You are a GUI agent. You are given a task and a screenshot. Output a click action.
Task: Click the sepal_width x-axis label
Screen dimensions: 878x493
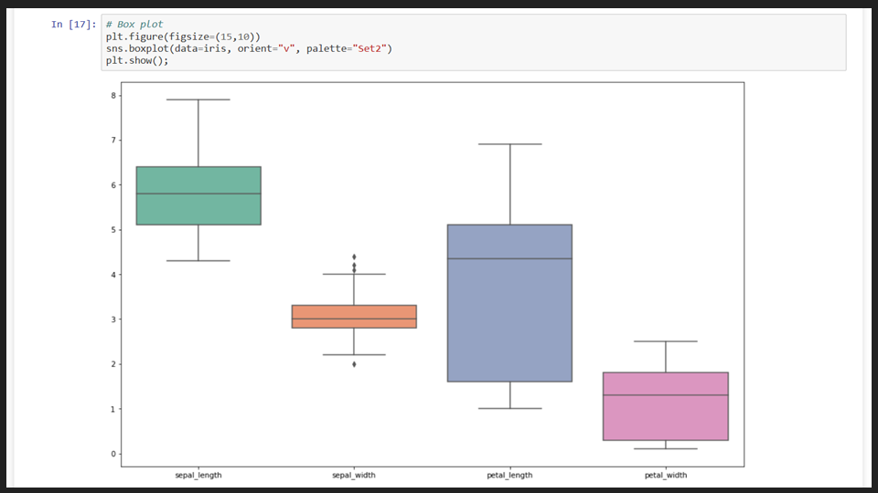(354, 475)
